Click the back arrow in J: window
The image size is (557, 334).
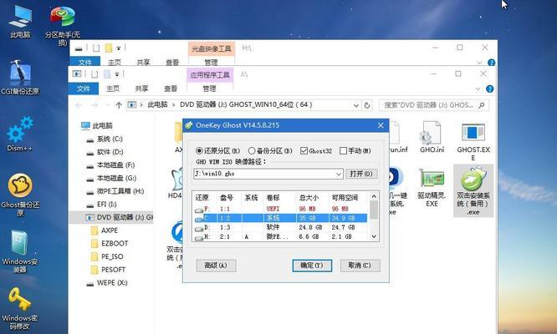pyautogui.click(x=79, y=105)
